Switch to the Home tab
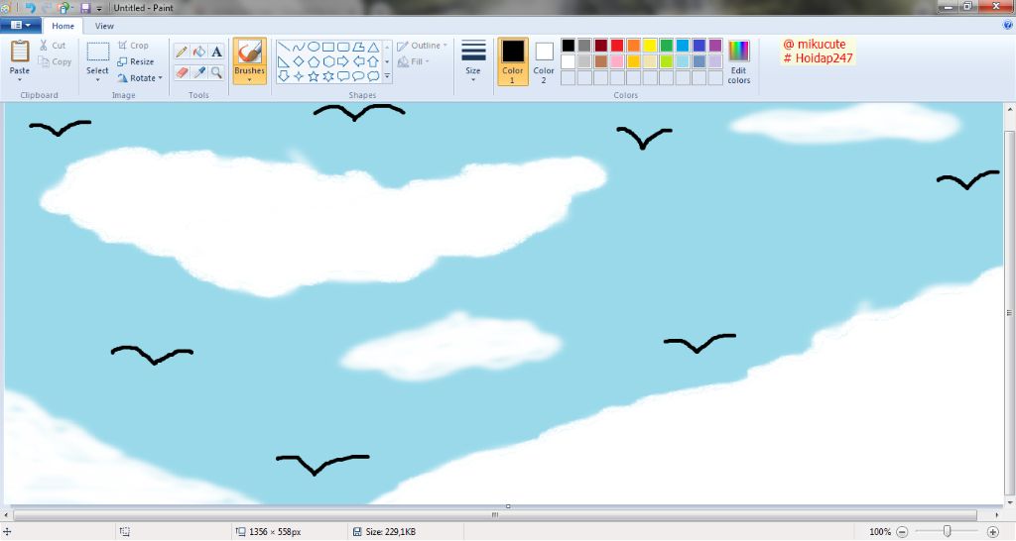 [63, 26]
